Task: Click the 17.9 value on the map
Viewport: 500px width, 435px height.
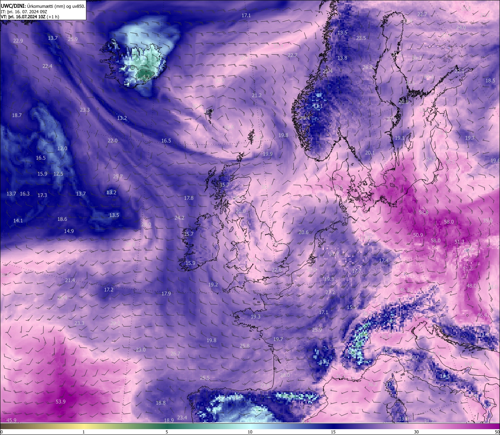Action: 166,293
